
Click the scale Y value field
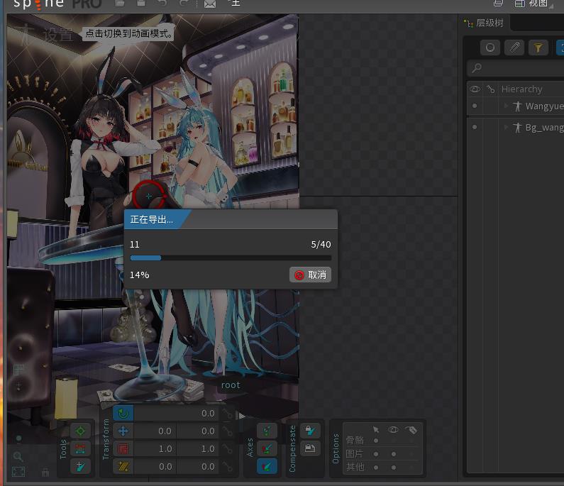click(198, 448)
